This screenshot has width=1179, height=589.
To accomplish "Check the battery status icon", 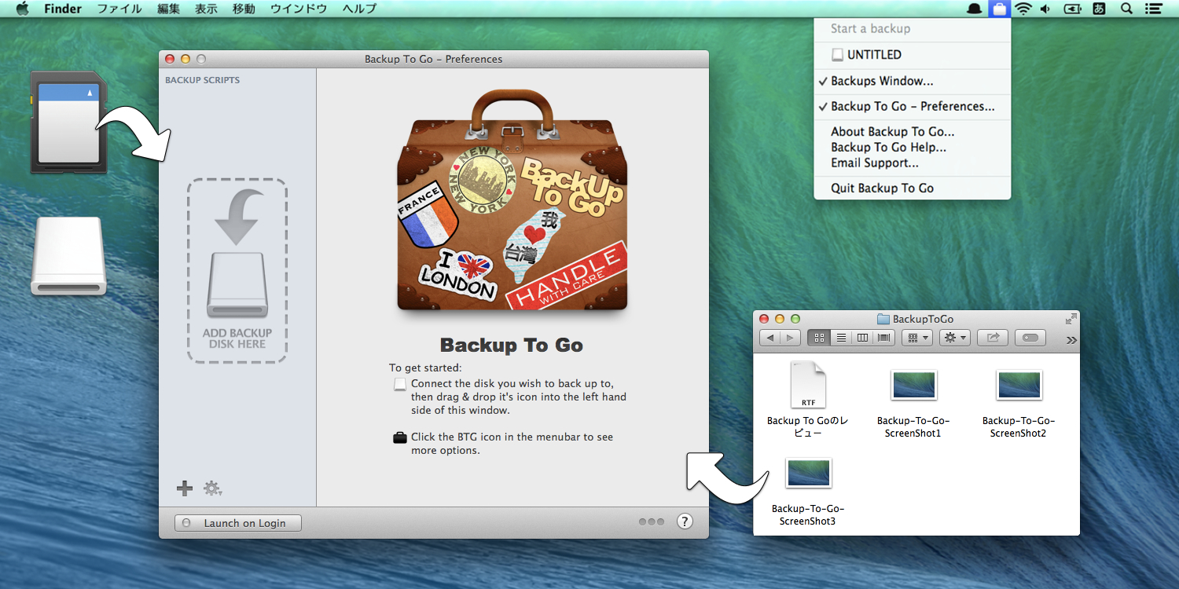I will (1072, 9).
